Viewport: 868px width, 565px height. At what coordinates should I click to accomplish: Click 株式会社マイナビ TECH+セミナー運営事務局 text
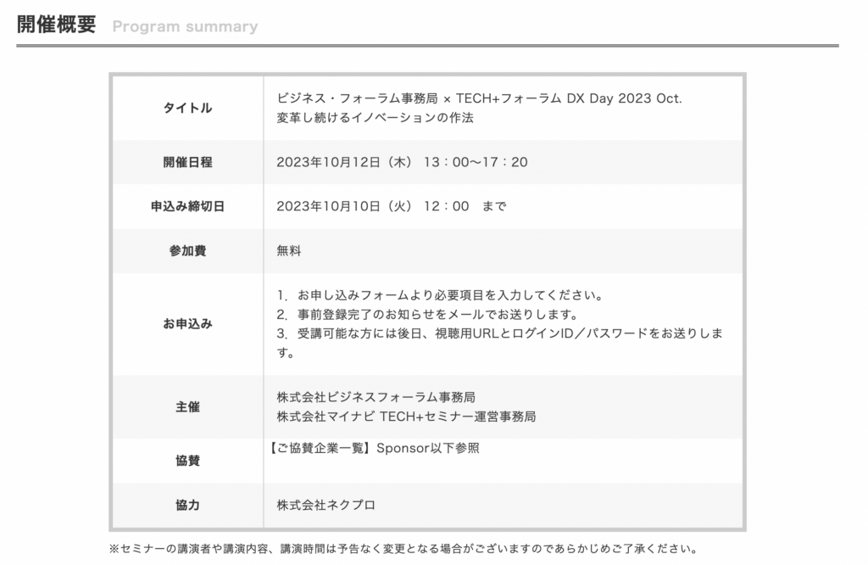click(406, 417)
